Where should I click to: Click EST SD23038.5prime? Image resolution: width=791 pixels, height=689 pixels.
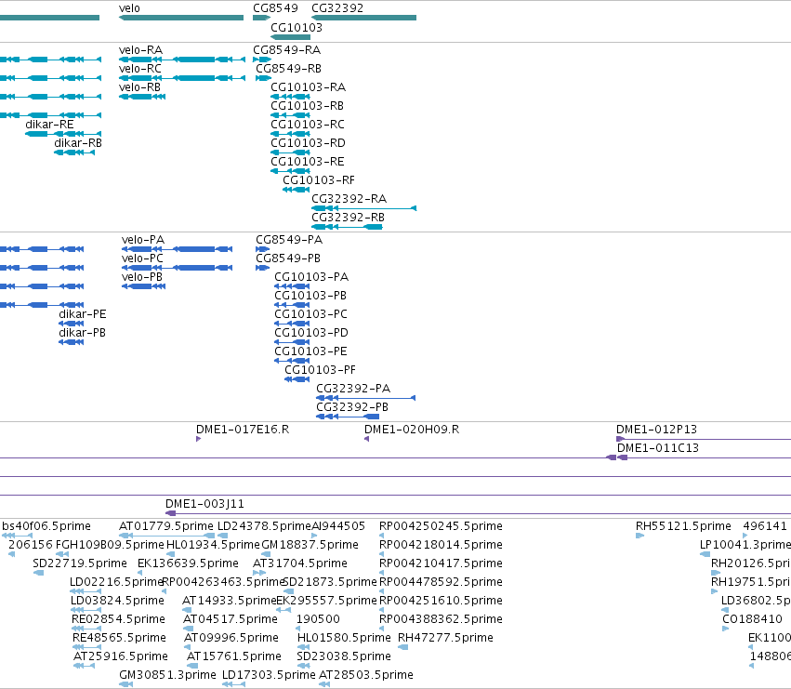pyautogui.click(x=304, y=667)
